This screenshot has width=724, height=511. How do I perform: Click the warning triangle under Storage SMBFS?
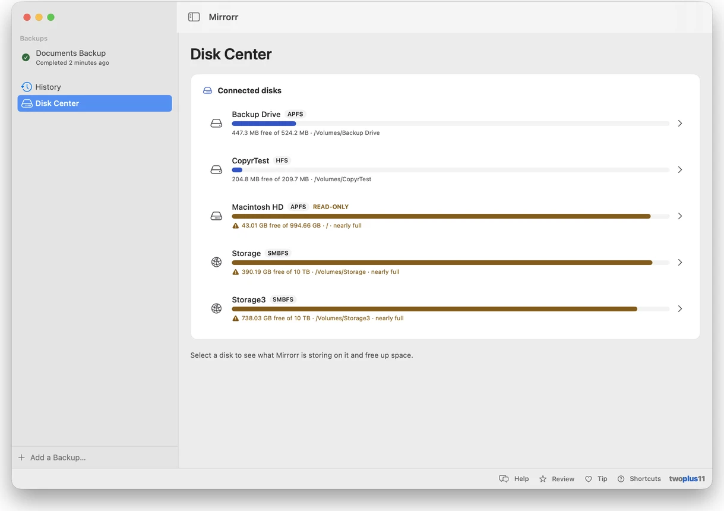point(236,272)
